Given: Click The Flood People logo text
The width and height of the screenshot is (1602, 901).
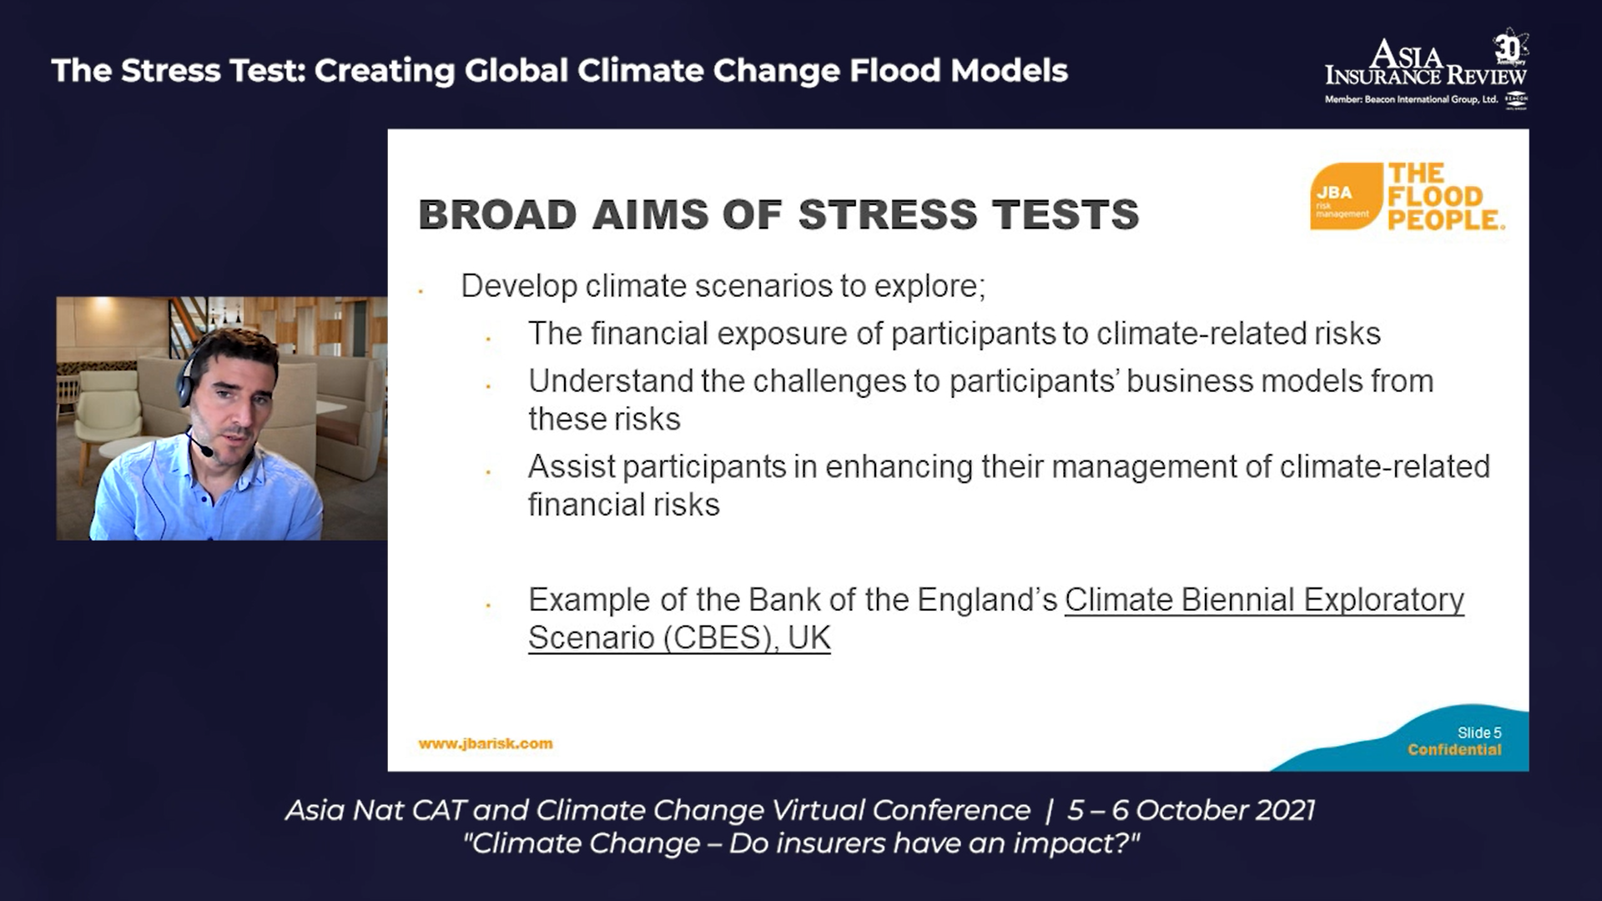Looking at the screenshot, I should (x=1446, y=197).
